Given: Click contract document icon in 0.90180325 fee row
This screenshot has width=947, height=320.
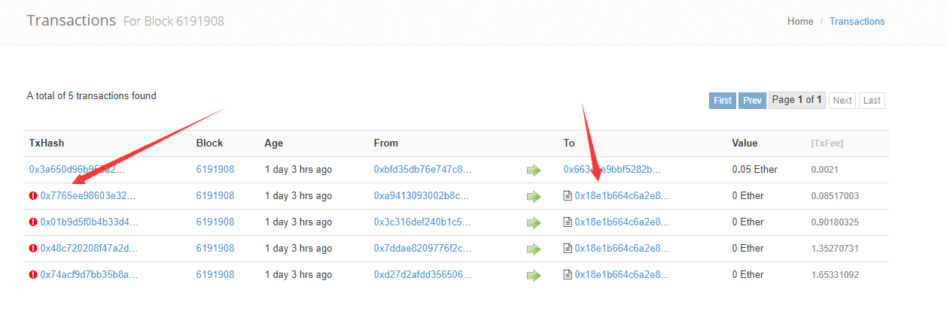Looking at the screenshot, I should (x=568, y=222).
